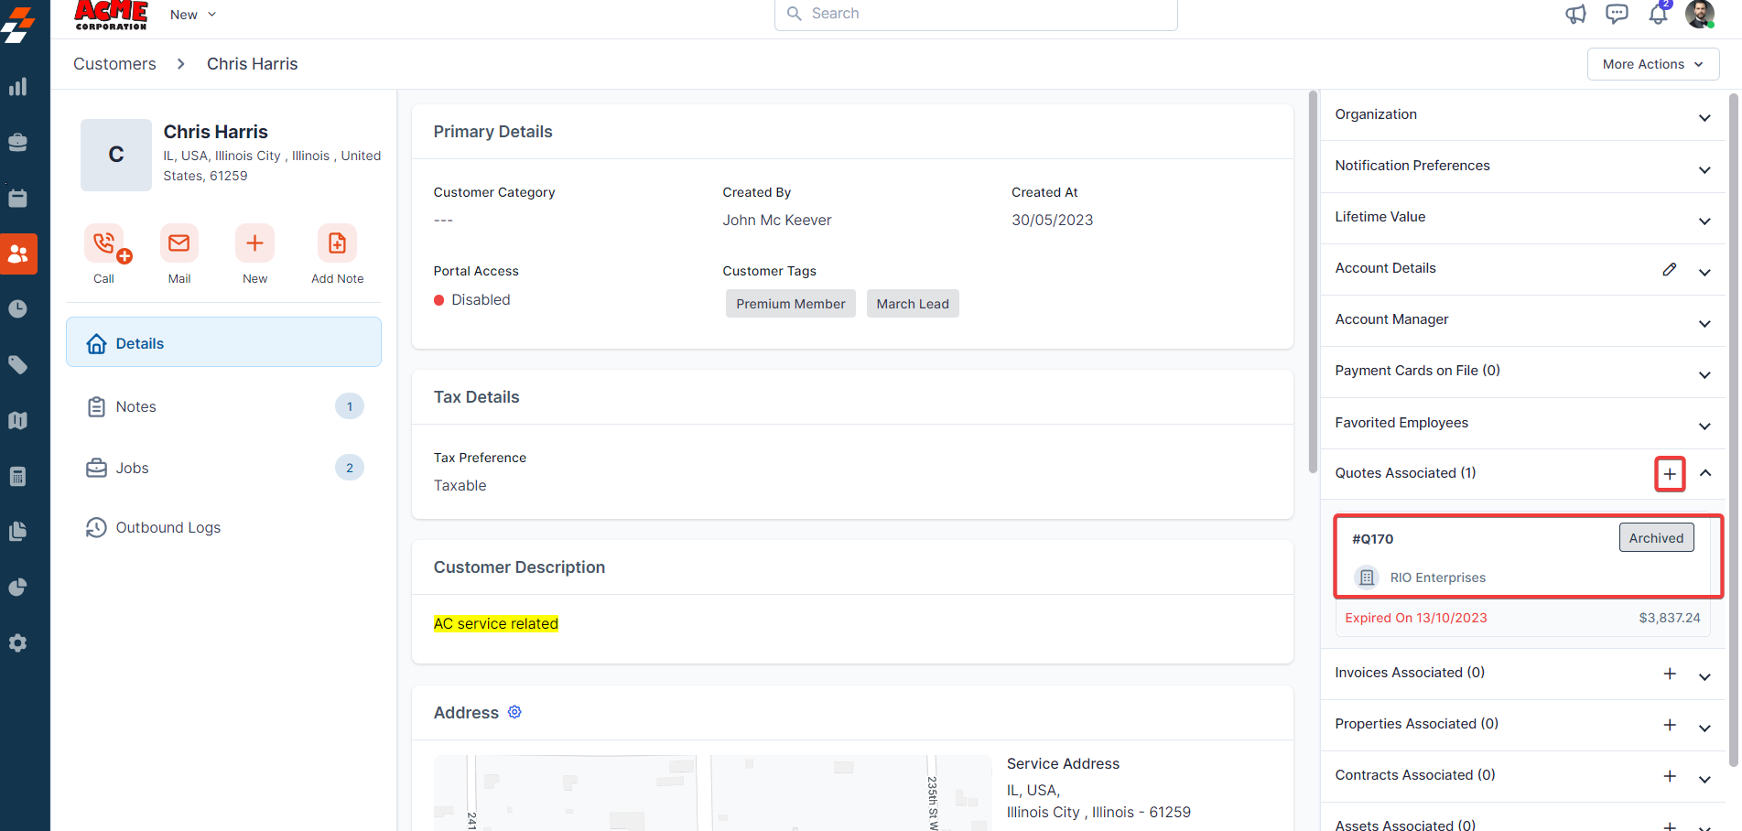Open the notifications bell

pos(1659,13)
